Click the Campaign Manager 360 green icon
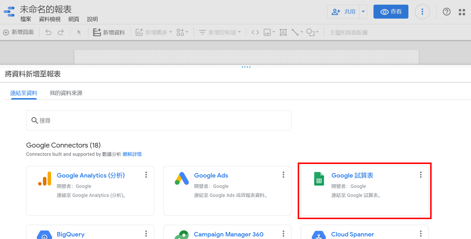 pyautogui.click(x=182, y=235)
